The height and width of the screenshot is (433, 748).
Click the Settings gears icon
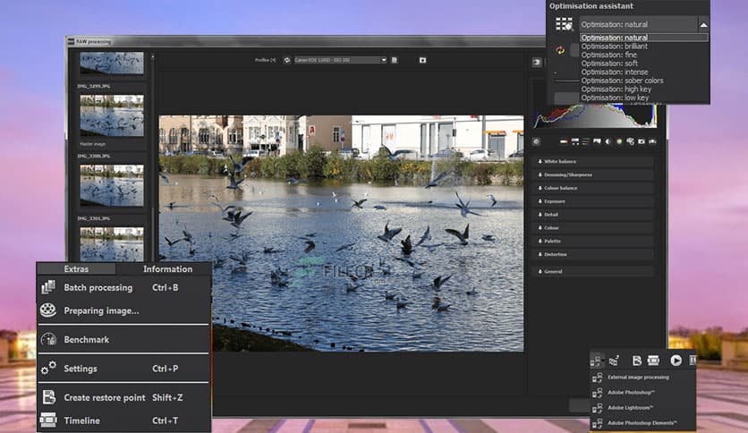tap(48, 368)
